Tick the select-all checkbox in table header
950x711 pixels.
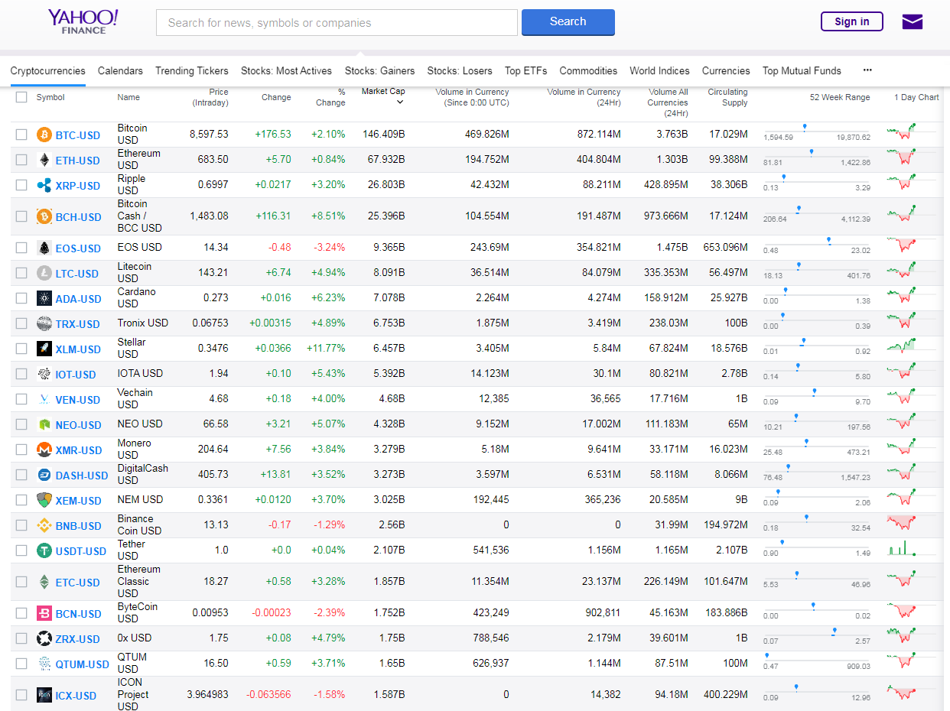pyautogui.click(x=21, y=97)
